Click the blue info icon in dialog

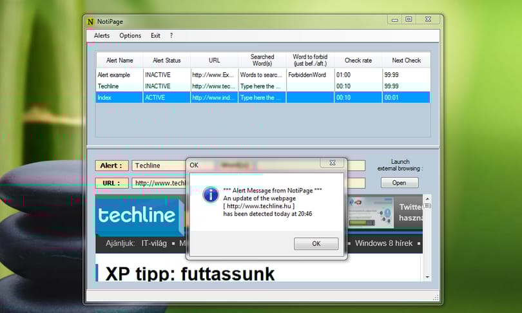coord(211,194)
